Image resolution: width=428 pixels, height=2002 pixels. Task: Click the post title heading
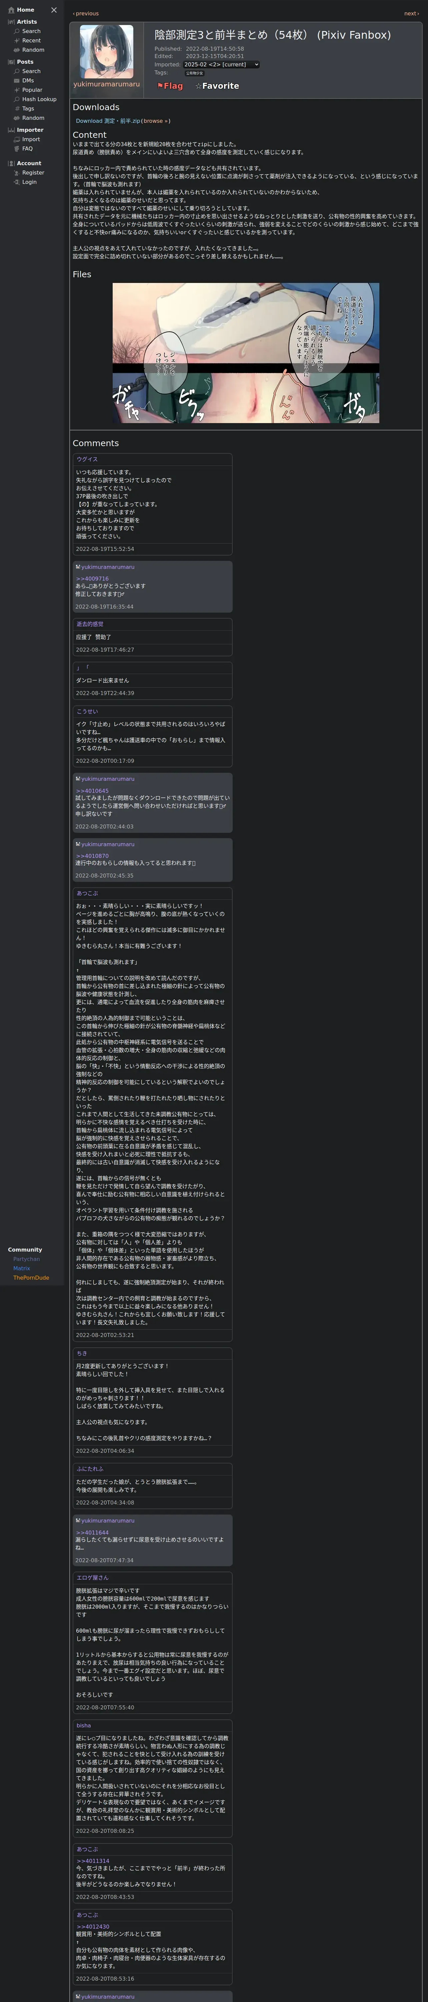(x=273, y=35)
